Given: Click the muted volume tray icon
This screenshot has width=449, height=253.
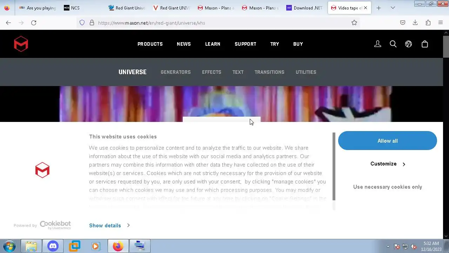Looking at the screenshot, I should pos(414,247).
